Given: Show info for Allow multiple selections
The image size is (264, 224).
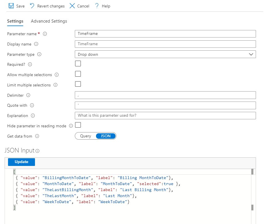Looking at the screenshot, I should click(56, 75).
